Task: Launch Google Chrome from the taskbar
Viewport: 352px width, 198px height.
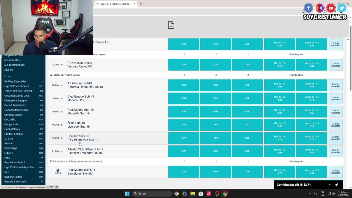Action: tap(177, 194)
